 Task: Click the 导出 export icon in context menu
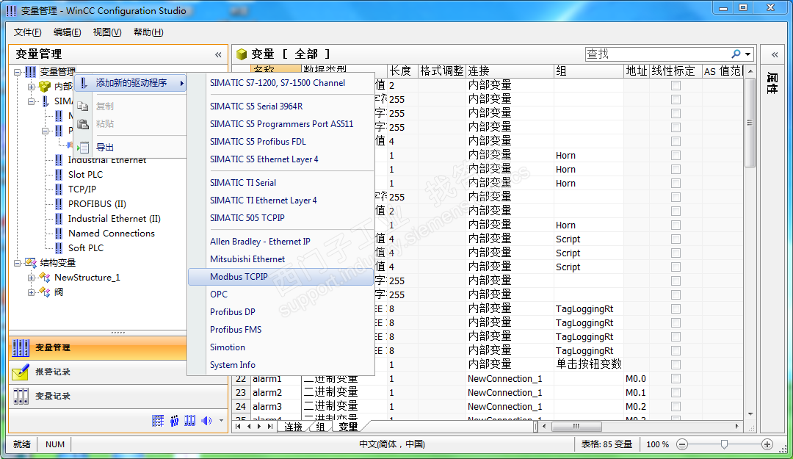click(84, 148)
